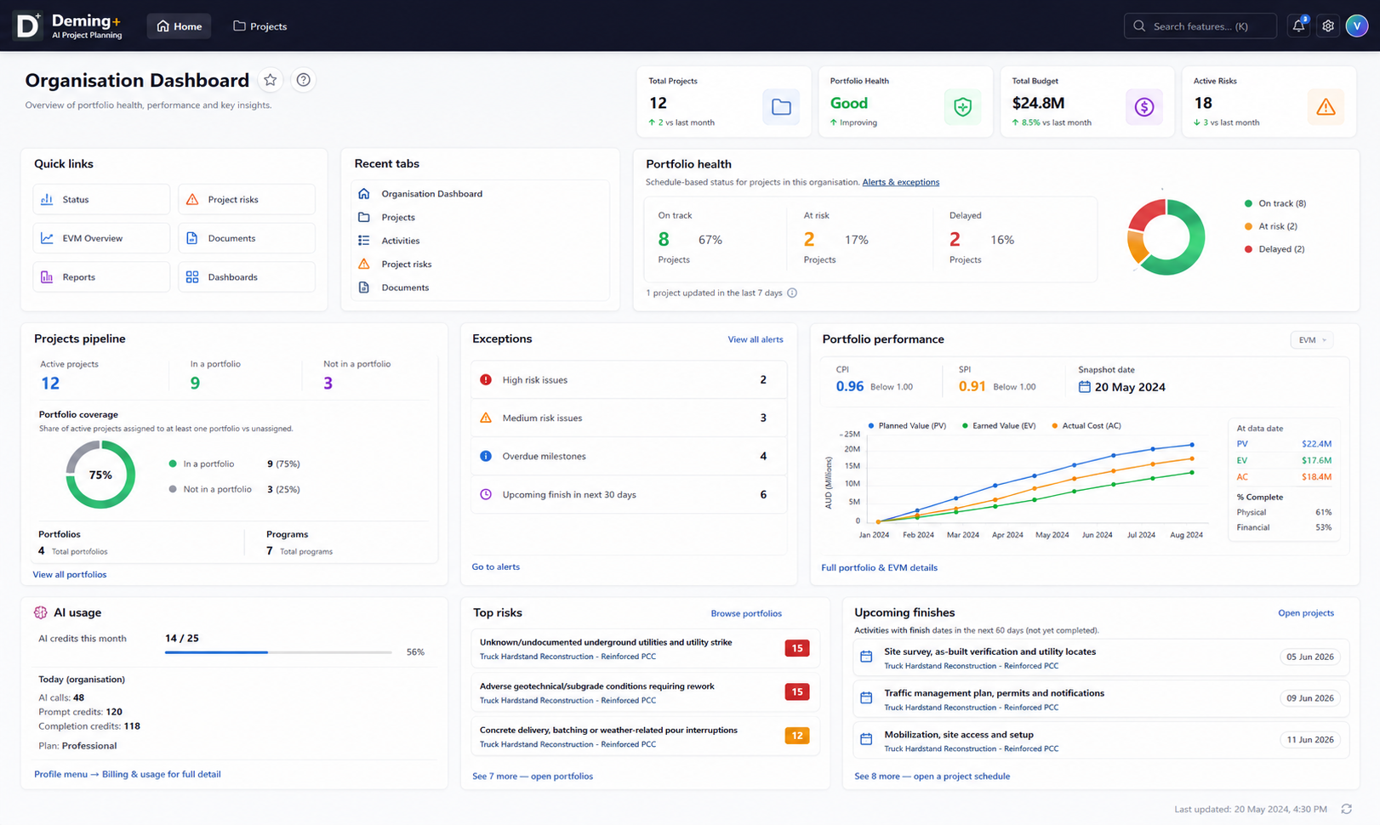Image resolution: width=1380 pixels, height=825 pixels.
Task: Open the help question mark icon
Action: click(x=303, y=80)
